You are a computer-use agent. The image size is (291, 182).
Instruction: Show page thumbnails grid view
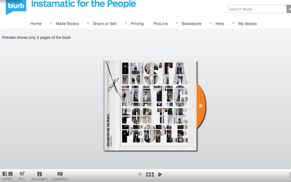pos(150,174)
